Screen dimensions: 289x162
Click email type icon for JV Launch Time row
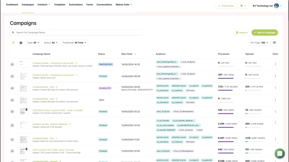(x=12, y=151)
